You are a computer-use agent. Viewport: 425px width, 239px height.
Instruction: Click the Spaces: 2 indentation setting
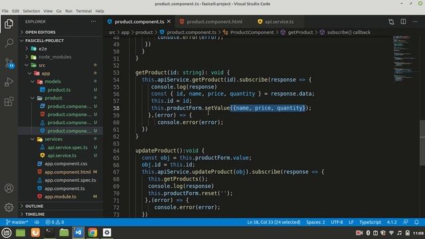pos(315,222)
